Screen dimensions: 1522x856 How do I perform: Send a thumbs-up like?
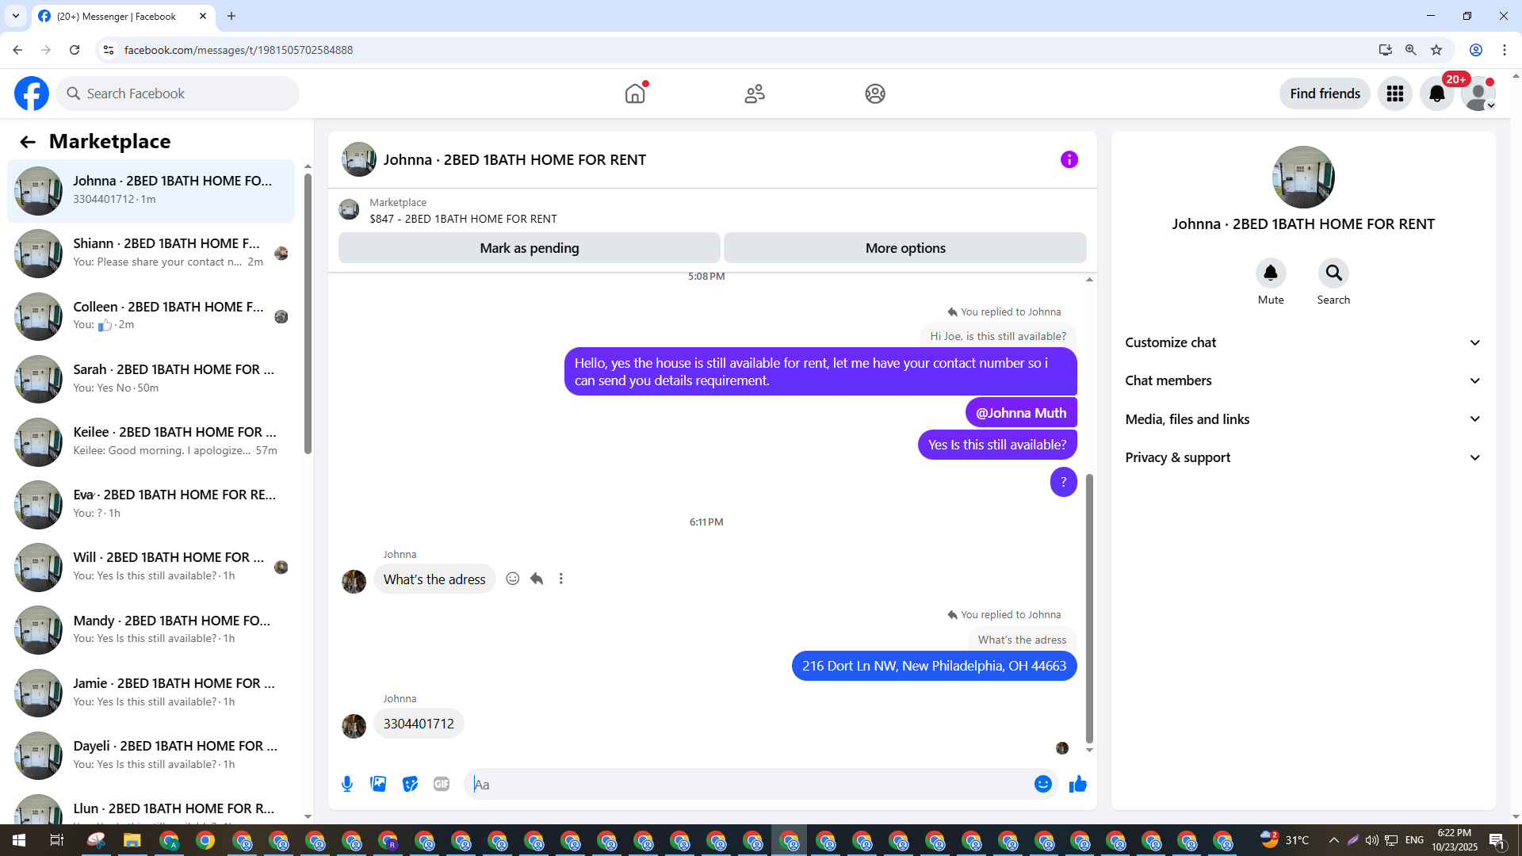tap(1078, 785)
